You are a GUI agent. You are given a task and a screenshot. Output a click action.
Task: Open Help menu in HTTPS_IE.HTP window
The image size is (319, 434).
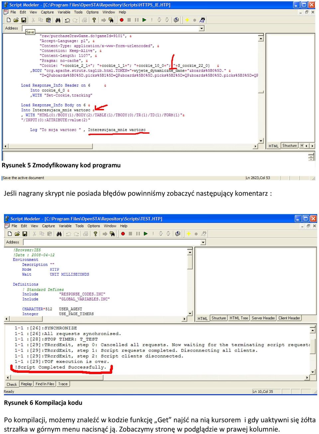point(122,12)
